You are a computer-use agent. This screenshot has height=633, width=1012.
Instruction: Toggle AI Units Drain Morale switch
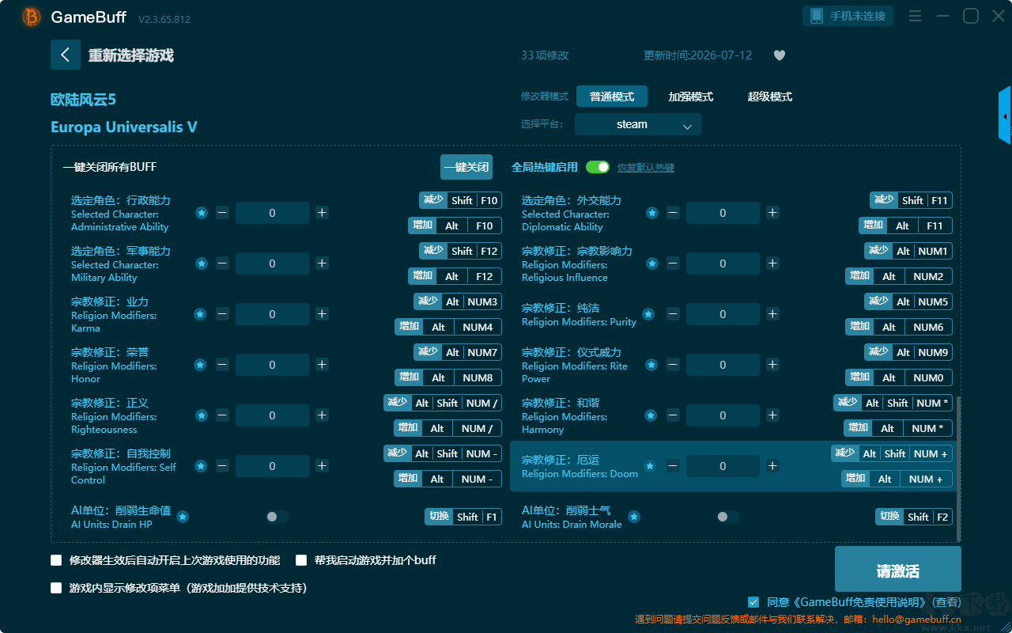click(x=727, y=517)
